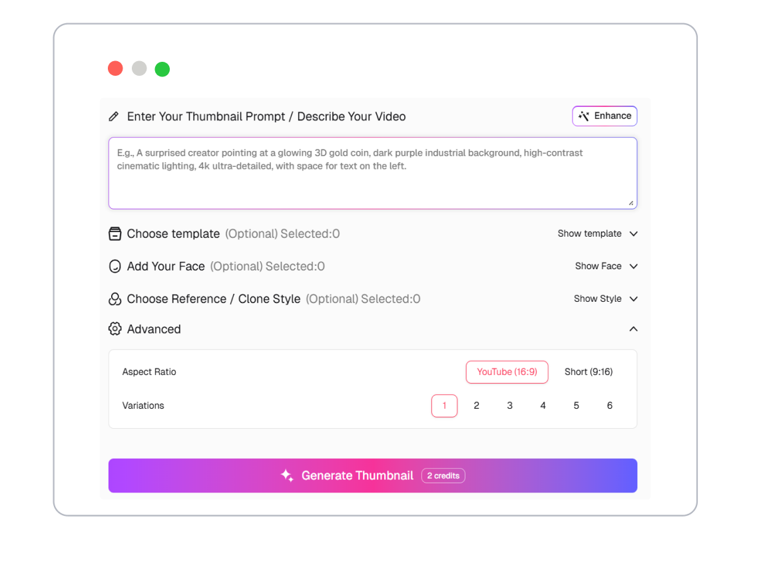
Task: Select Short (9:16) aspect ratio
Action: click(589, 372)
